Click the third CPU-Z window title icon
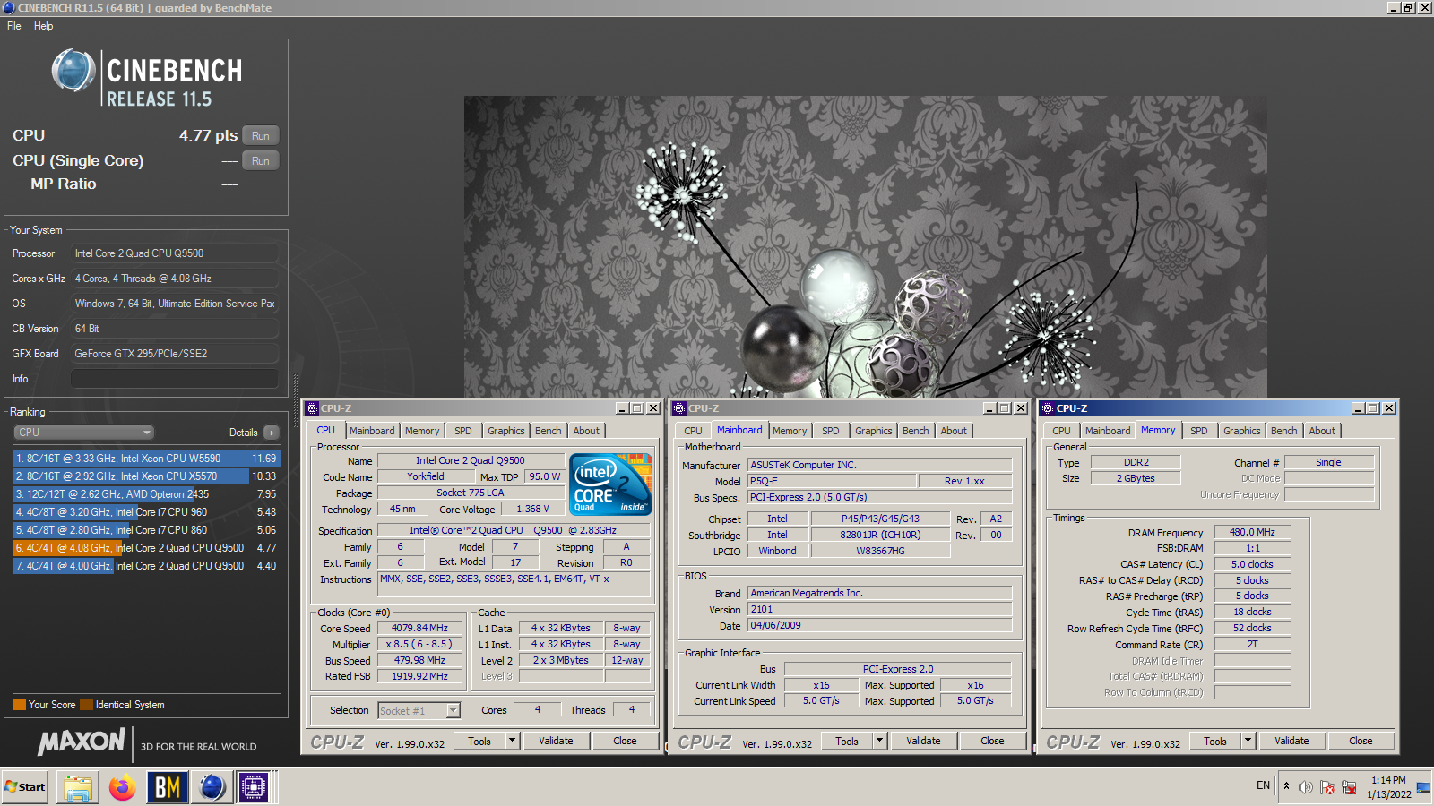This screenshot has height=806, width=1434. click(1047, 408)
